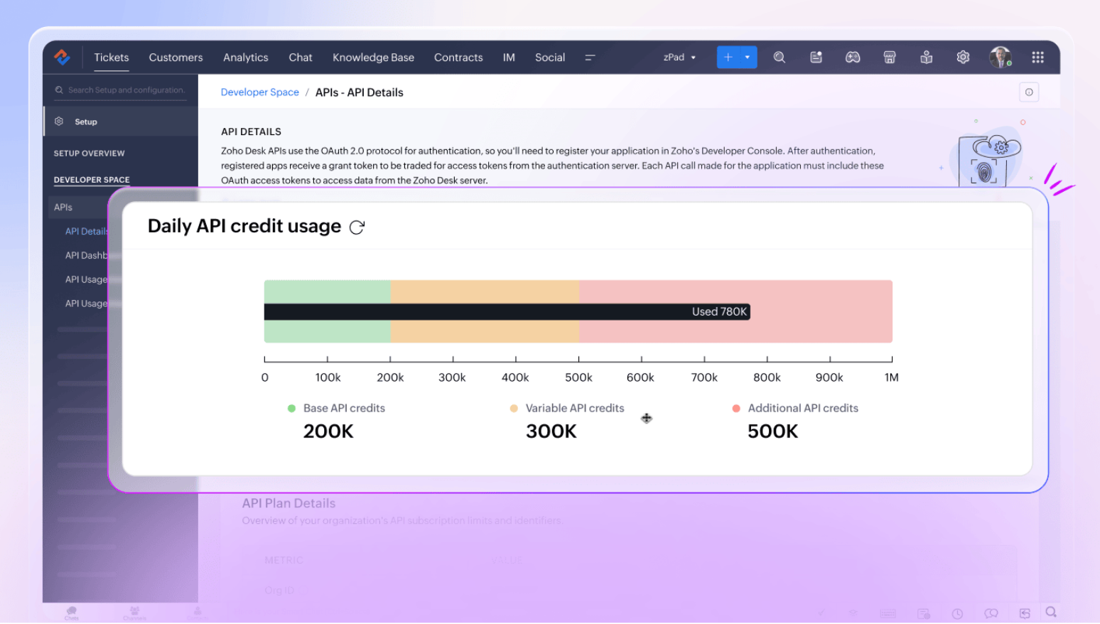Open the search icon in the bottom bar
The image size is (1100, 624).
(1051, 612)
